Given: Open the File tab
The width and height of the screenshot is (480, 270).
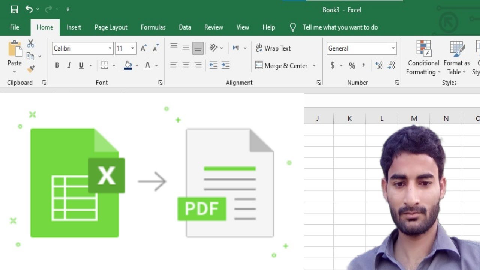Looking at the screenshot, I should tap(15, 27).
